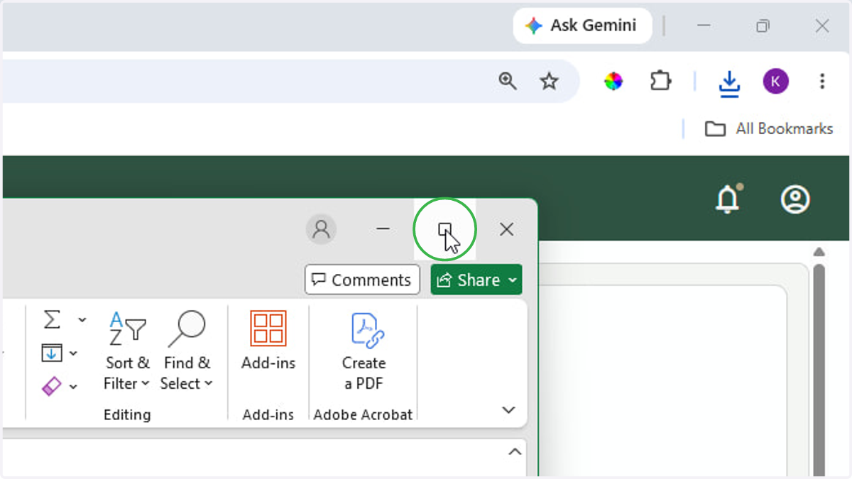852x479 pixels.
Task: Collapse the formula bar with chevron
Action: pyautogui.click(x=515, y=452)
